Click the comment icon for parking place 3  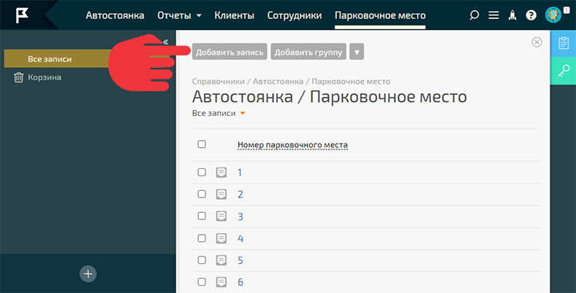(x=221, y=216)
